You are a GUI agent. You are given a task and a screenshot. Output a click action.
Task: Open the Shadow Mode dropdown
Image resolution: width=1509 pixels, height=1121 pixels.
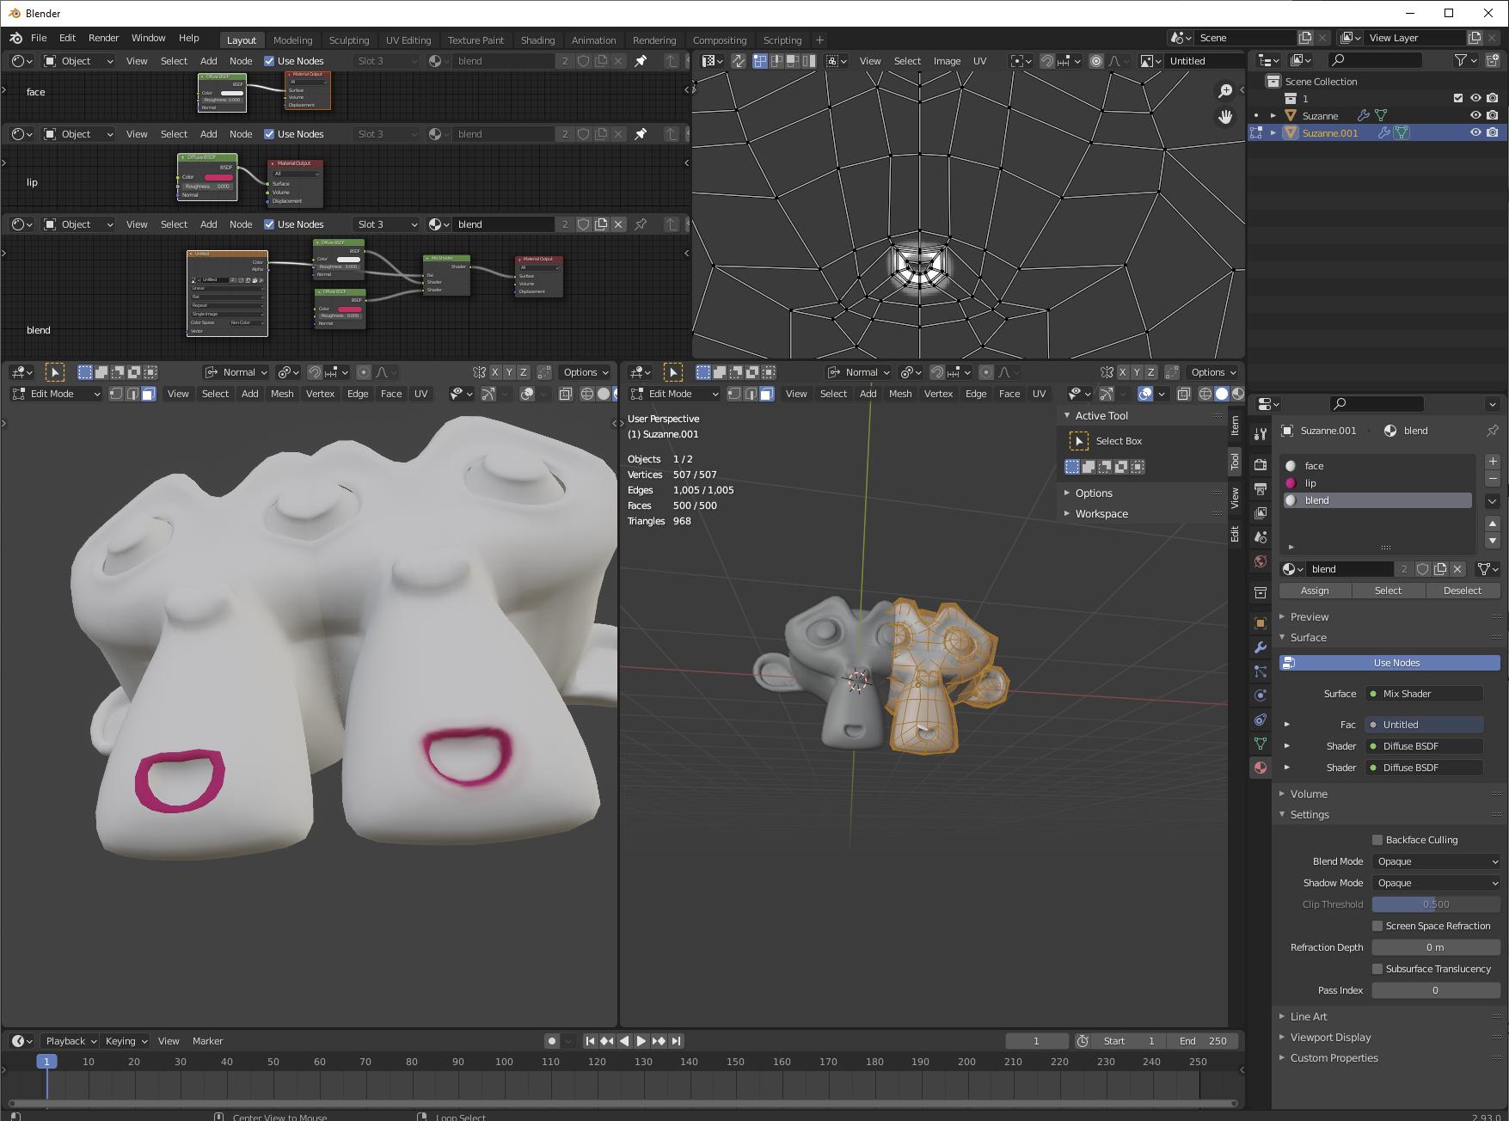pyautogui.click(x=1436, y=883)
